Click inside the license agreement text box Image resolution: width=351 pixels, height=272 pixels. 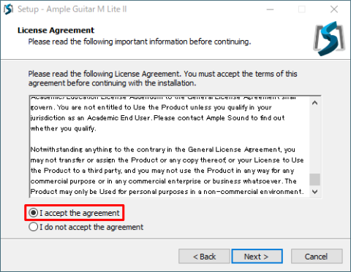click(170, 147)
